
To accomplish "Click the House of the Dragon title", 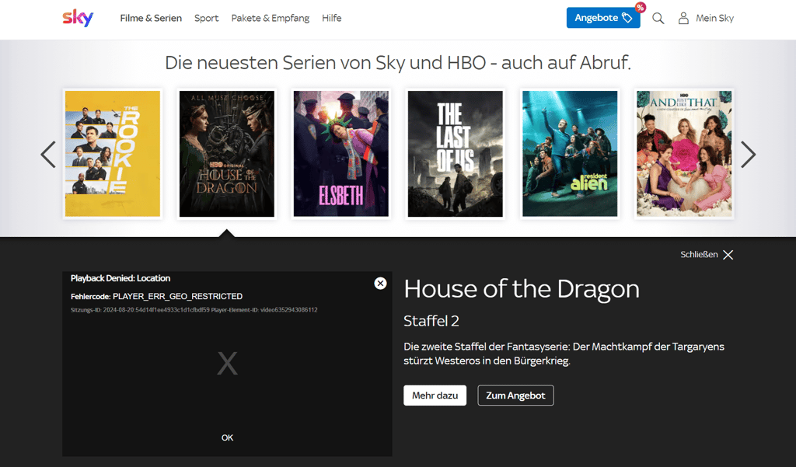I will click(522, 289).
